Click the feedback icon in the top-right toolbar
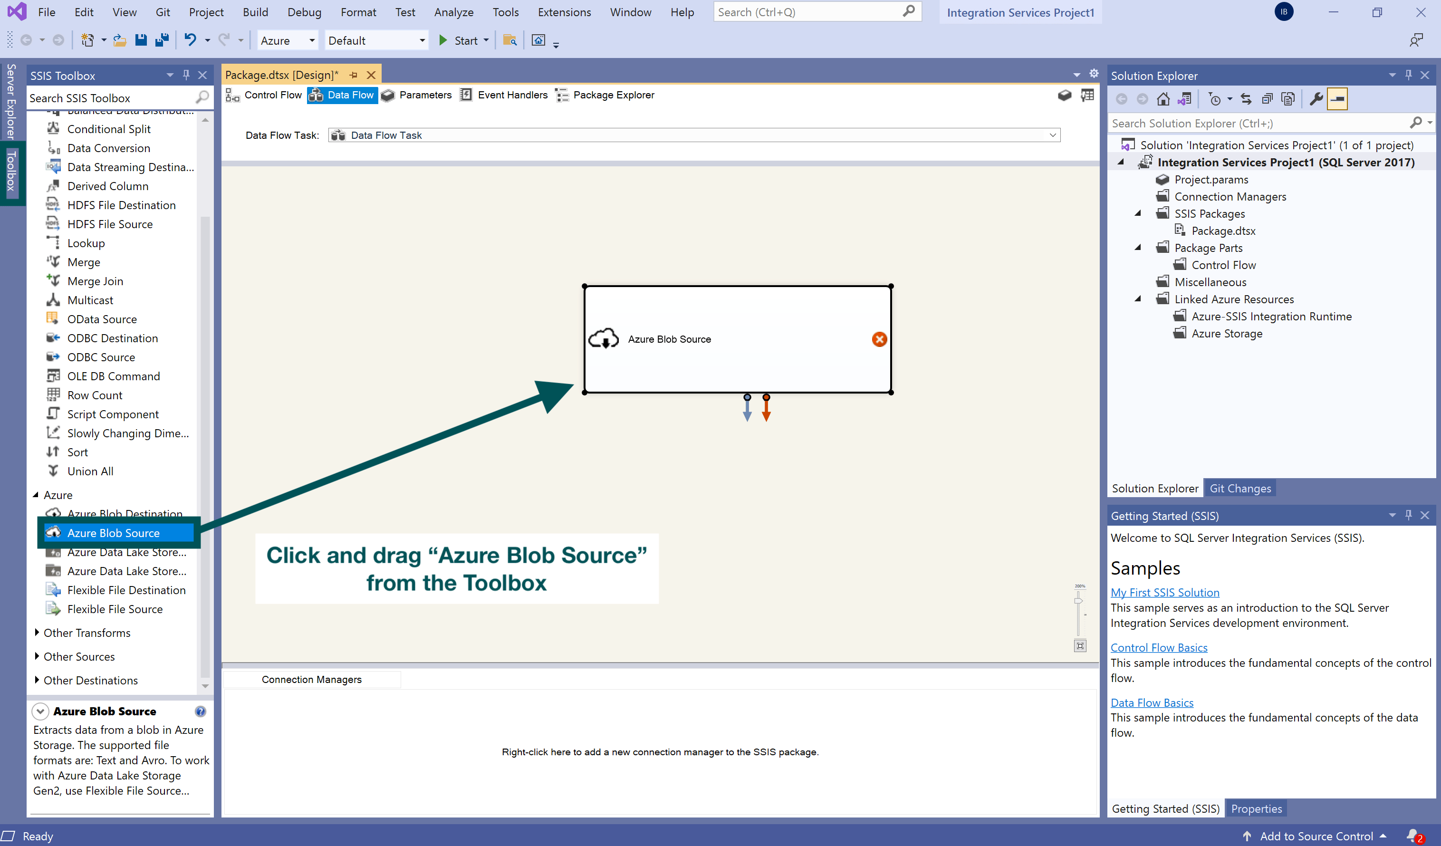Image resolution: width=1441 pixels, height=846 pixels. pos(1416,40)
